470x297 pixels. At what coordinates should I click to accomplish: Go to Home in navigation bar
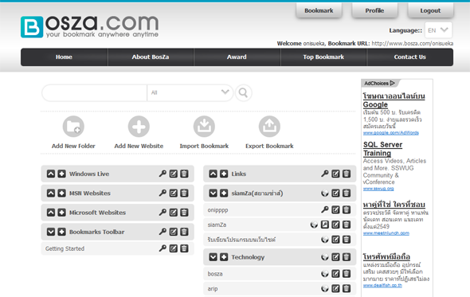tap(64, 57)
